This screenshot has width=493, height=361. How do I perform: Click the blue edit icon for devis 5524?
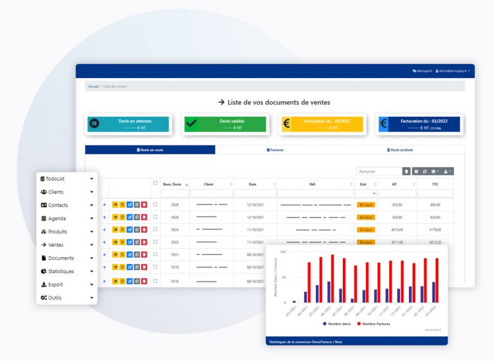tap(130, 230)
